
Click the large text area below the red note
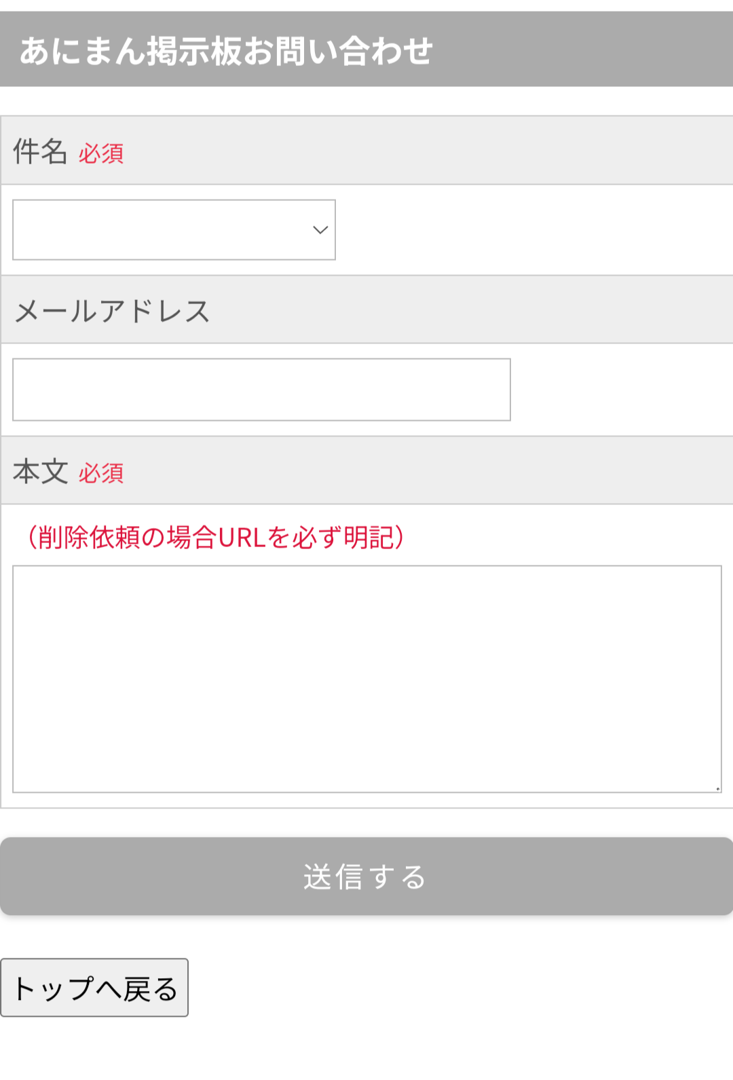366,679
